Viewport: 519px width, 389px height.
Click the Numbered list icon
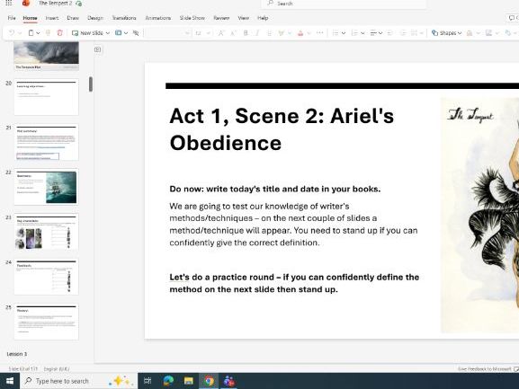[354, 33]
